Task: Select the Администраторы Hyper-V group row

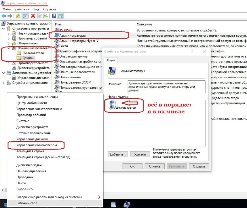Action: point(79,41)
